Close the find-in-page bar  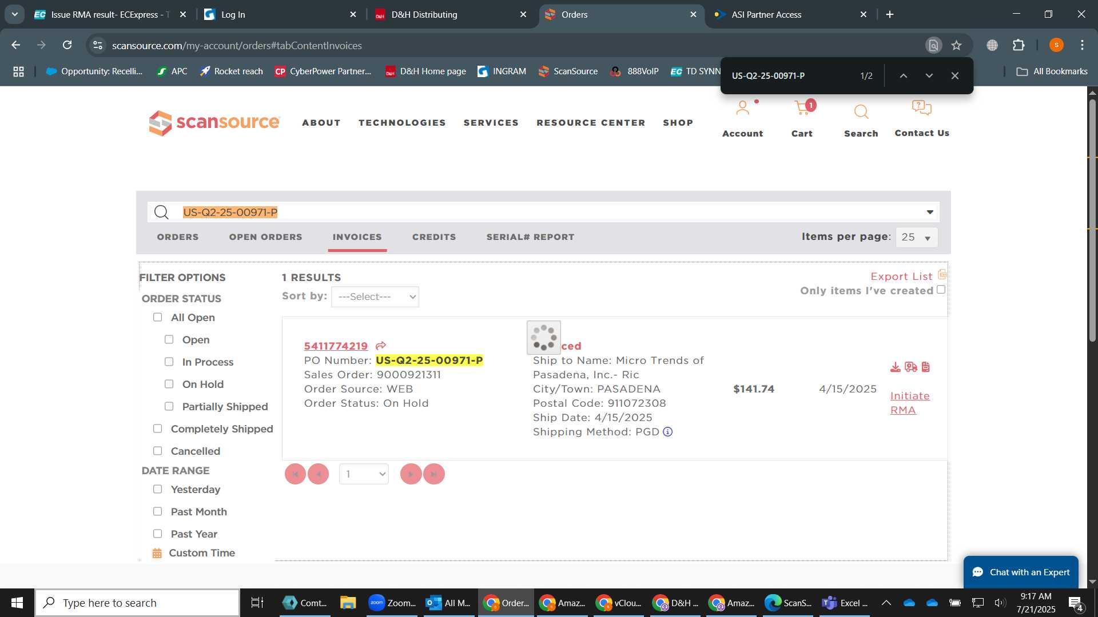(x=955, y=75)
